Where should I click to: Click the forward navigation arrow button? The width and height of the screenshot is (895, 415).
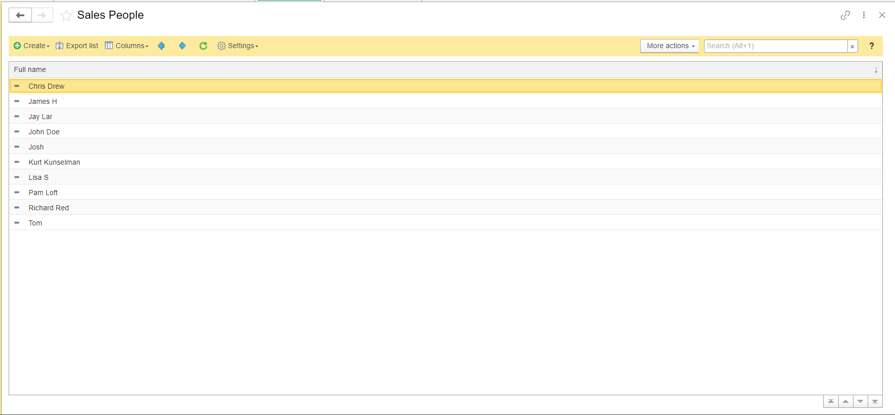coord(42,15)
